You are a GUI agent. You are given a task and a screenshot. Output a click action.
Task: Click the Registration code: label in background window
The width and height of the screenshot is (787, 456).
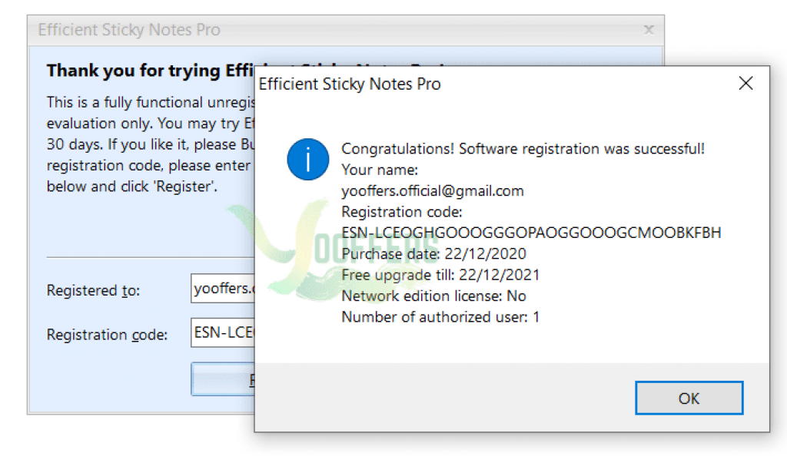tap(107, 334)
